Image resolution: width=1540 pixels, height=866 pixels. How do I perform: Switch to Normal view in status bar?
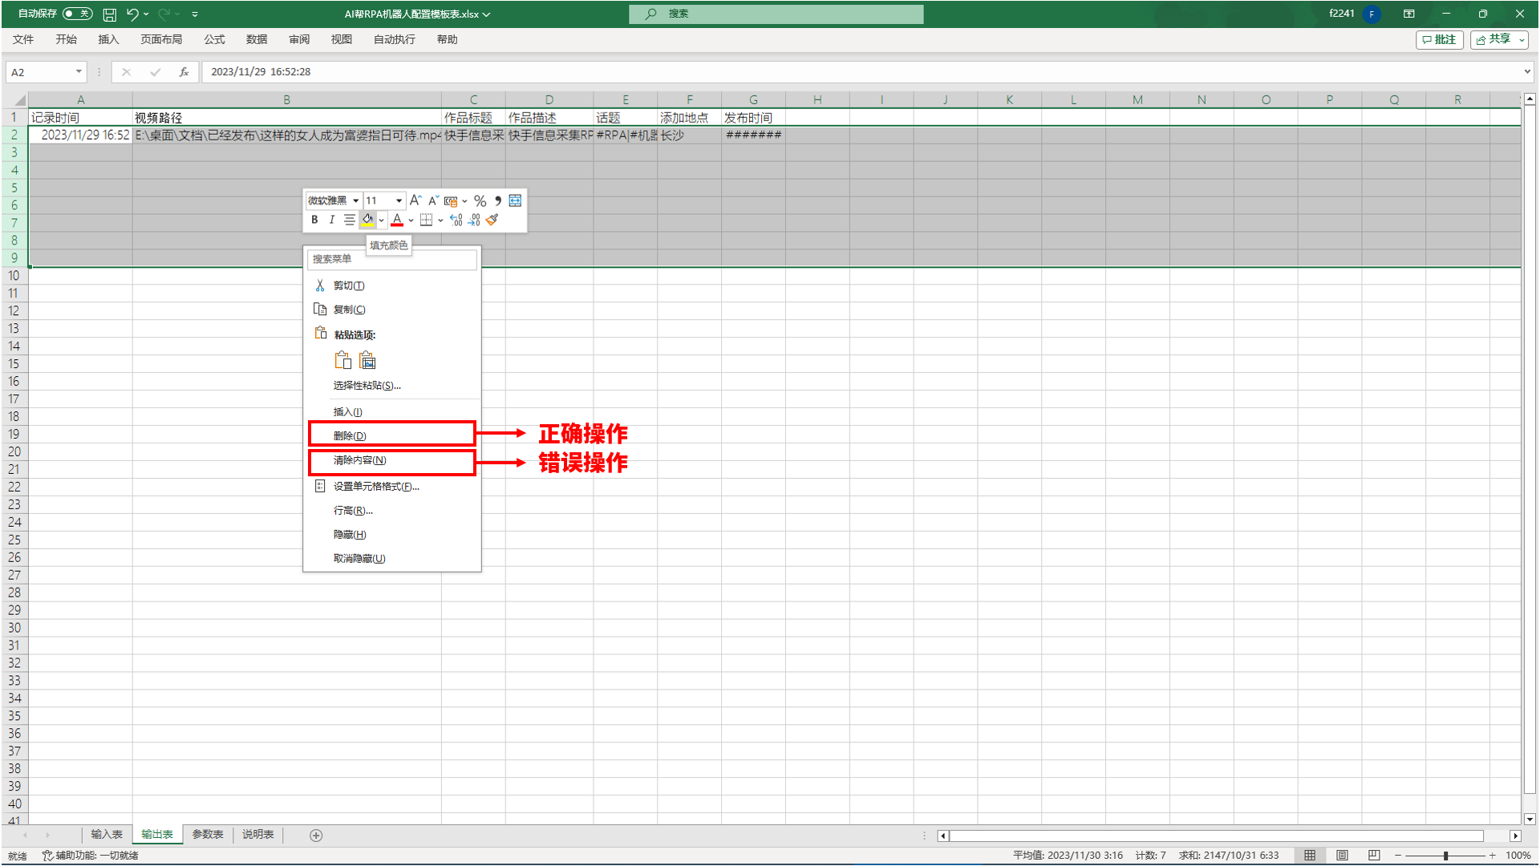[1310, 856]
